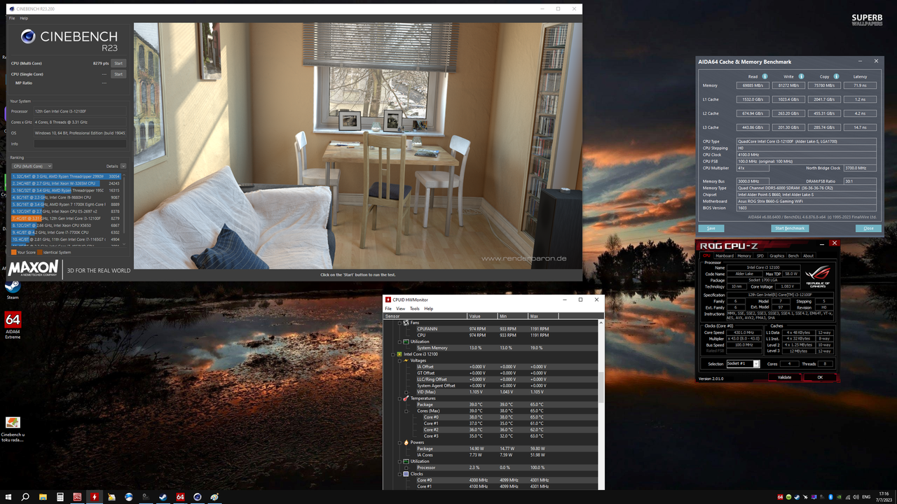
Task: Open HWMonitor Tools menu
Action: tap(415, 309)
